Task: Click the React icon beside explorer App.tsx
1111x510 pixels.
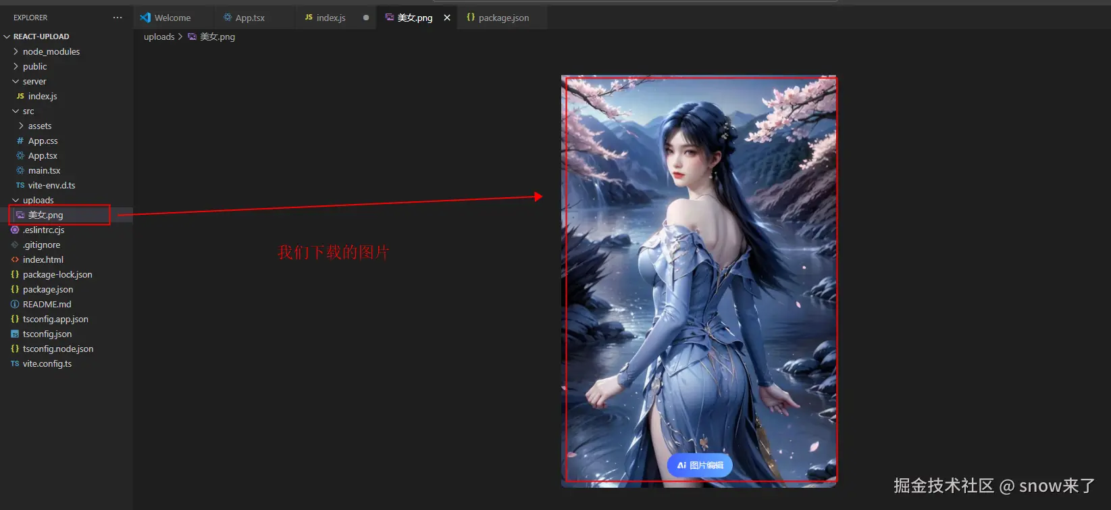Action: [20, 155]
